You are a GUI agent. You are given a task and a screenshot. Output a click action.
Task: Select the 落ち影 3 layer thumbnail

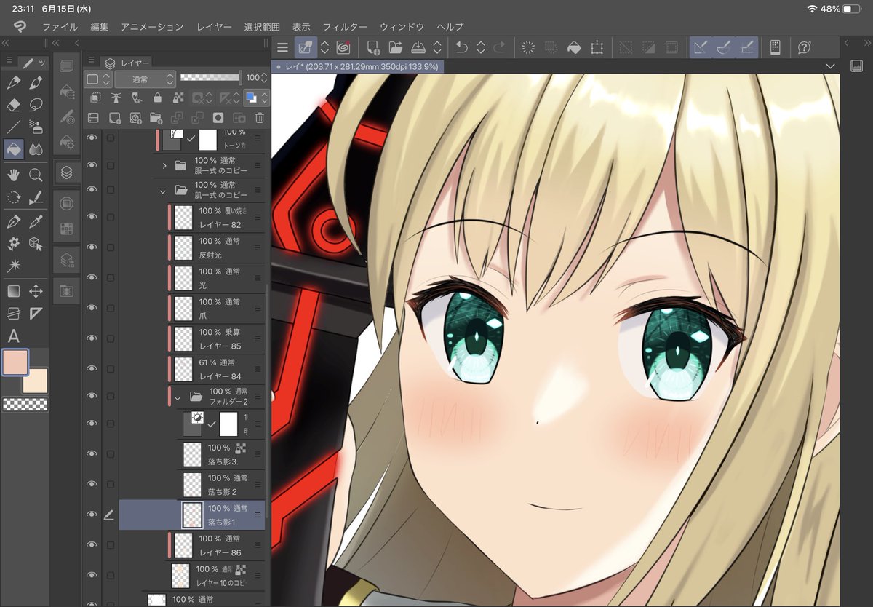(x=192, y=455)
